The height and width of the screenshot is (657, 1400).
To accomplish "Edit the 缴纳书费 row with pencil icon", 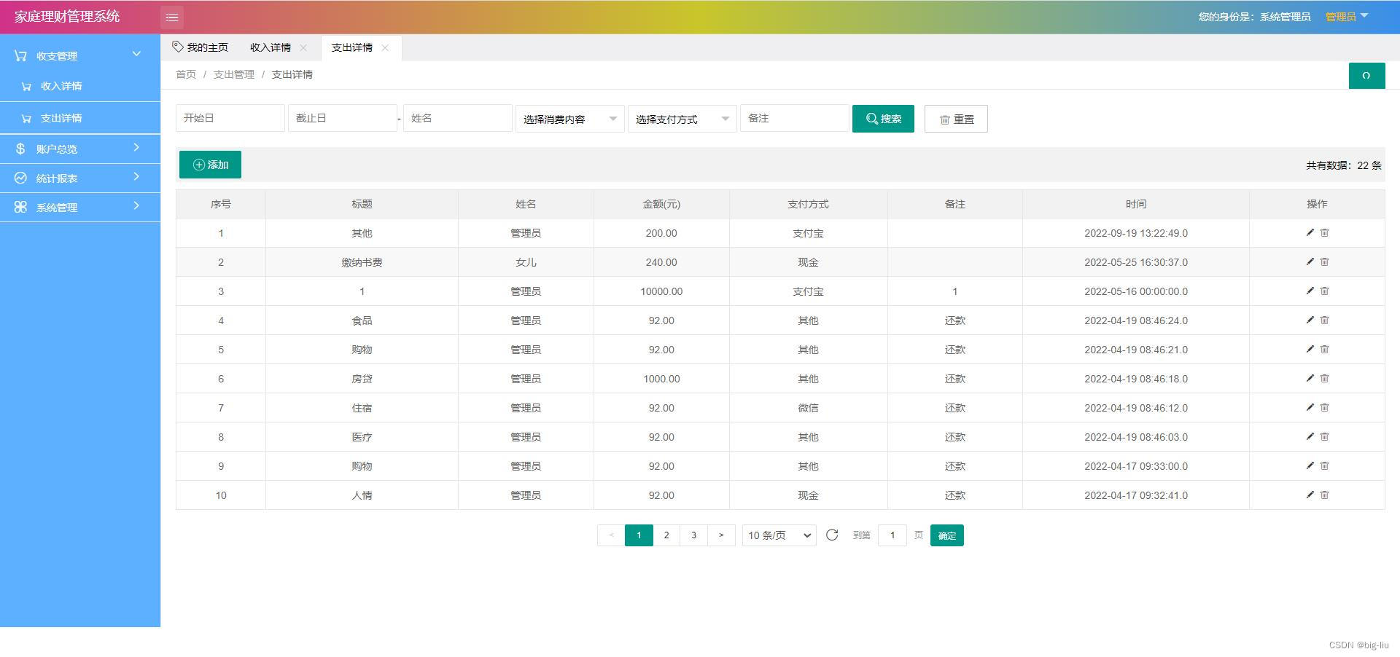I will coord(1310,261).
